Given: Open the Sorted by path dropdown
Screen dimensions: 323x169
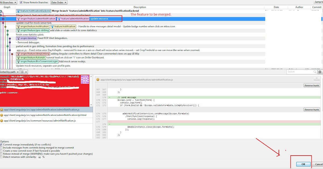Looking at the screenshot, I should (x=10, y=72).
